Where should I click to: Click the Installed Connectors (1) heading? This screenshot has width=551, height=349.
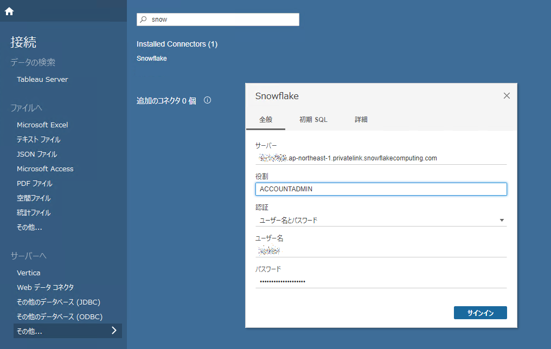tap(177, 44)
